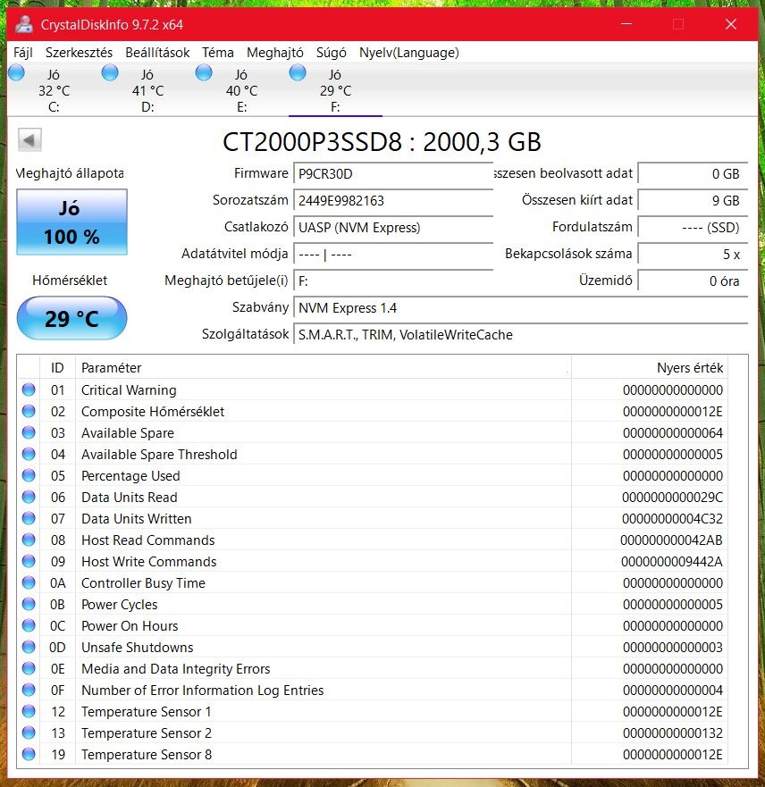
Task: Click the ID column header
Action: [57, 367]
